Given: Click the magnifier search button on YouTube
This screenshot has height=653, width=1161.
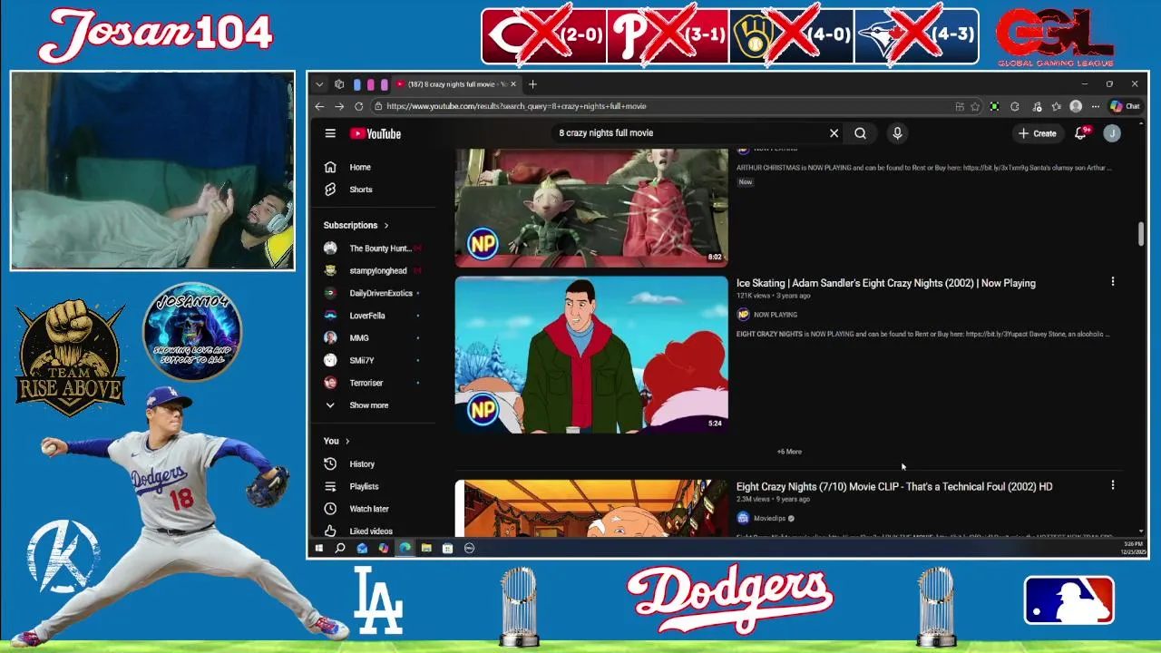Looking at the screenshot, I should point(860,133).
